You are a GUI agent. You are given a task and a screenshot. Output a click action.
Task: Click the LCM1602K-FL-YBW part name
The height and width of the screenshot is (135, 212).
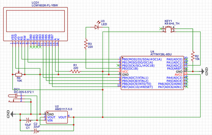pos(45,5)
